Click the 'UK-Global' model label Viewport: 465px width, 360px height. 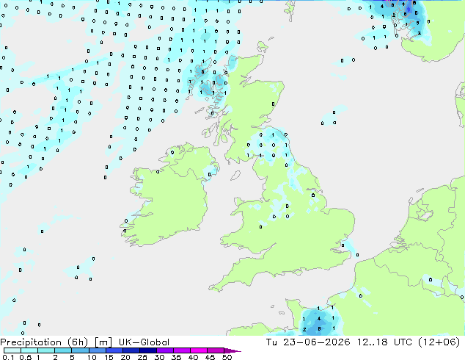[x=144, y=342]
